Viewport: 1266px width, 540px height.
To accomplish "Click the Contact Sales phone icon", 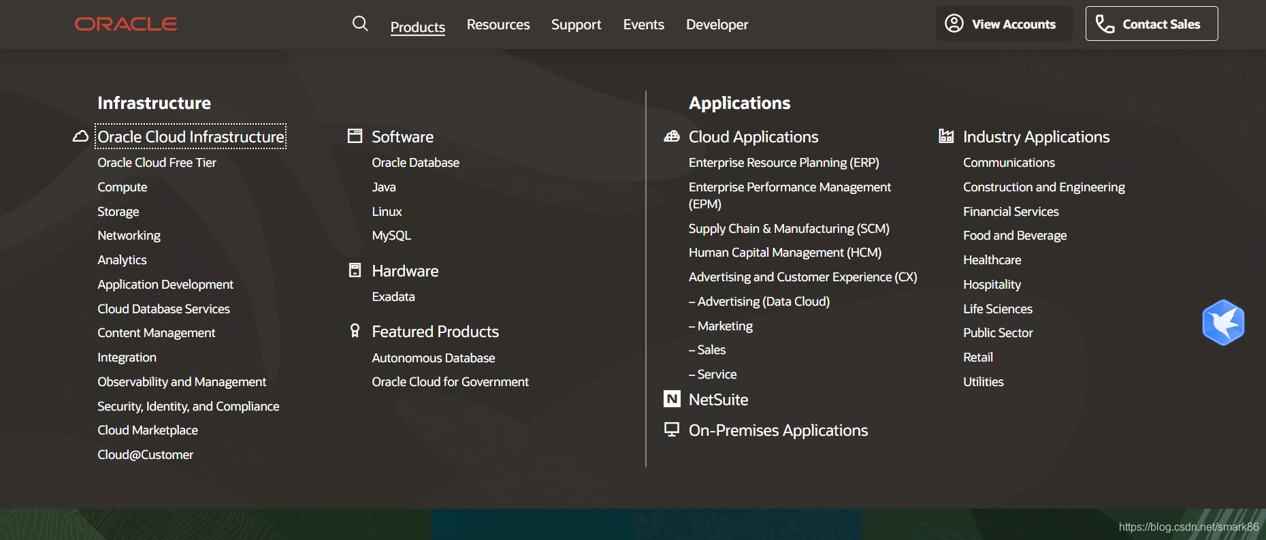I will point(1105,25).
